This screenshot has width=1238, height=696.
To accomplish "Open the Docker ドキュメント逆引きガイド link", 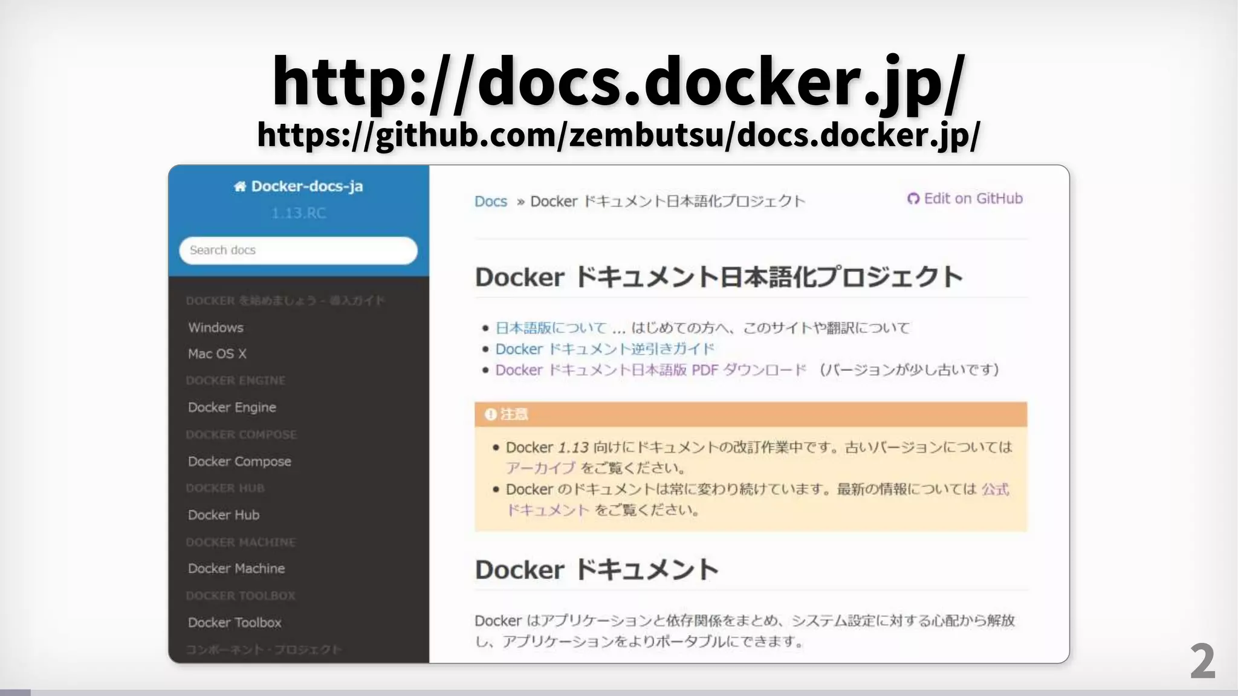I will [x=604, y=349].
